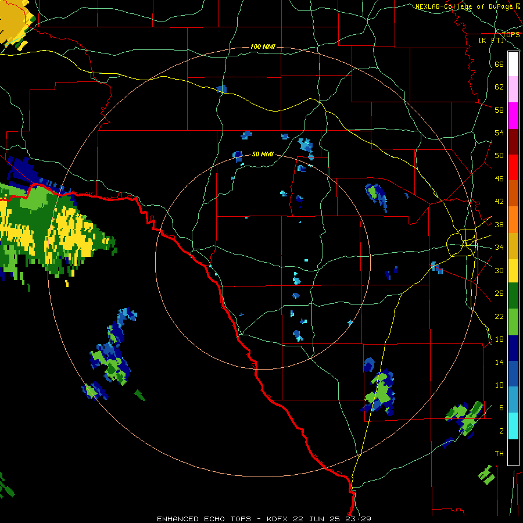The width and height of the screenshot is (523, 523).
Task: Click legend value "10"
Action: [499, 385]
